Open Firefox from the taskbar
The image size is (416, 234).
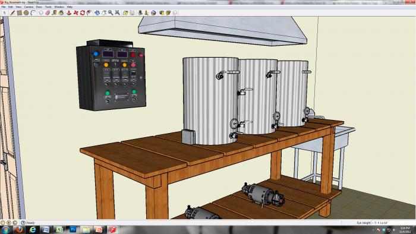click(19, 229)
